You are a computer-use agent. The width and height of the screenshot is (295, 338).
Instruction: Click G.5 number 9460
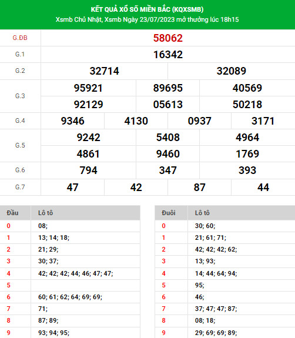tap(168, 154)
